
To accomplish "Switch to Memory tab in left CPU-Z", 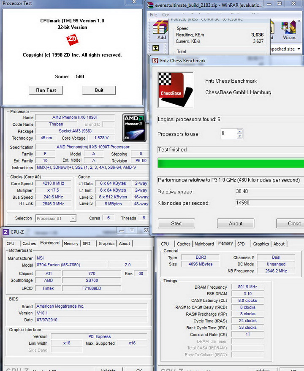I will tap(71, 244).
